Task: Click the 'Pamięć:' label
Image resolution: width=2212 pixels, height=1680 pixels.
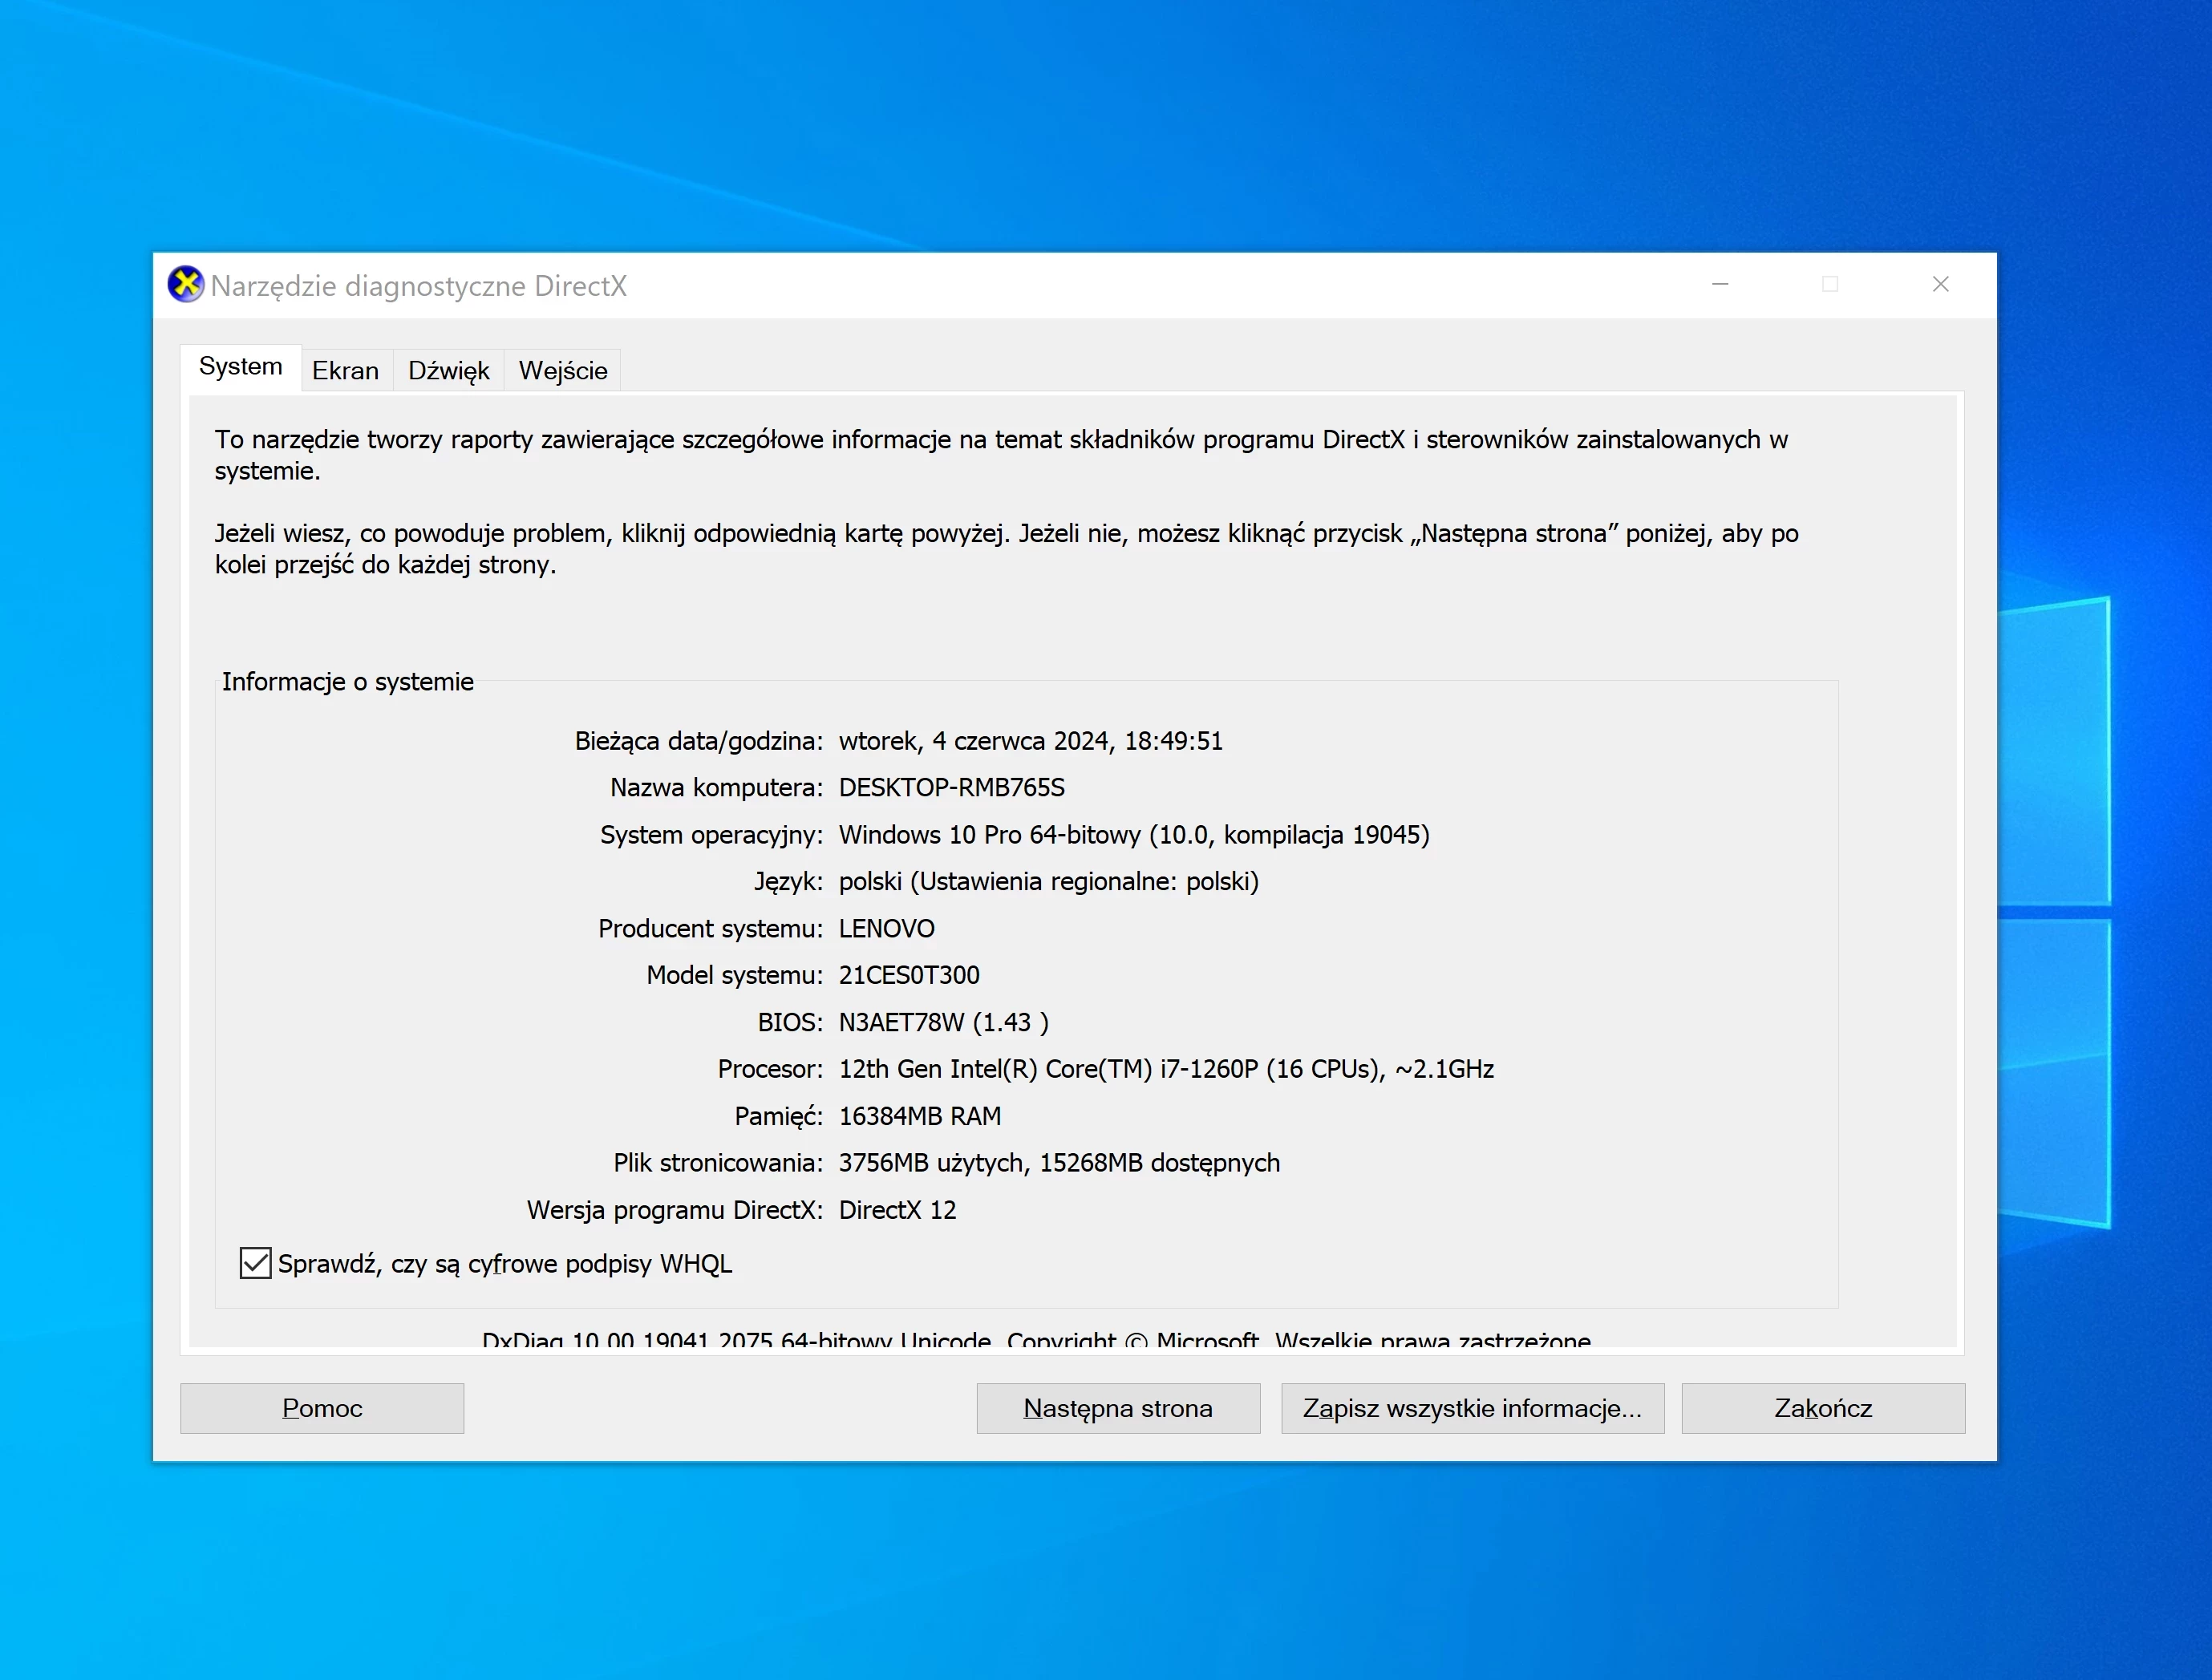Action: (x=779, y=1116)
